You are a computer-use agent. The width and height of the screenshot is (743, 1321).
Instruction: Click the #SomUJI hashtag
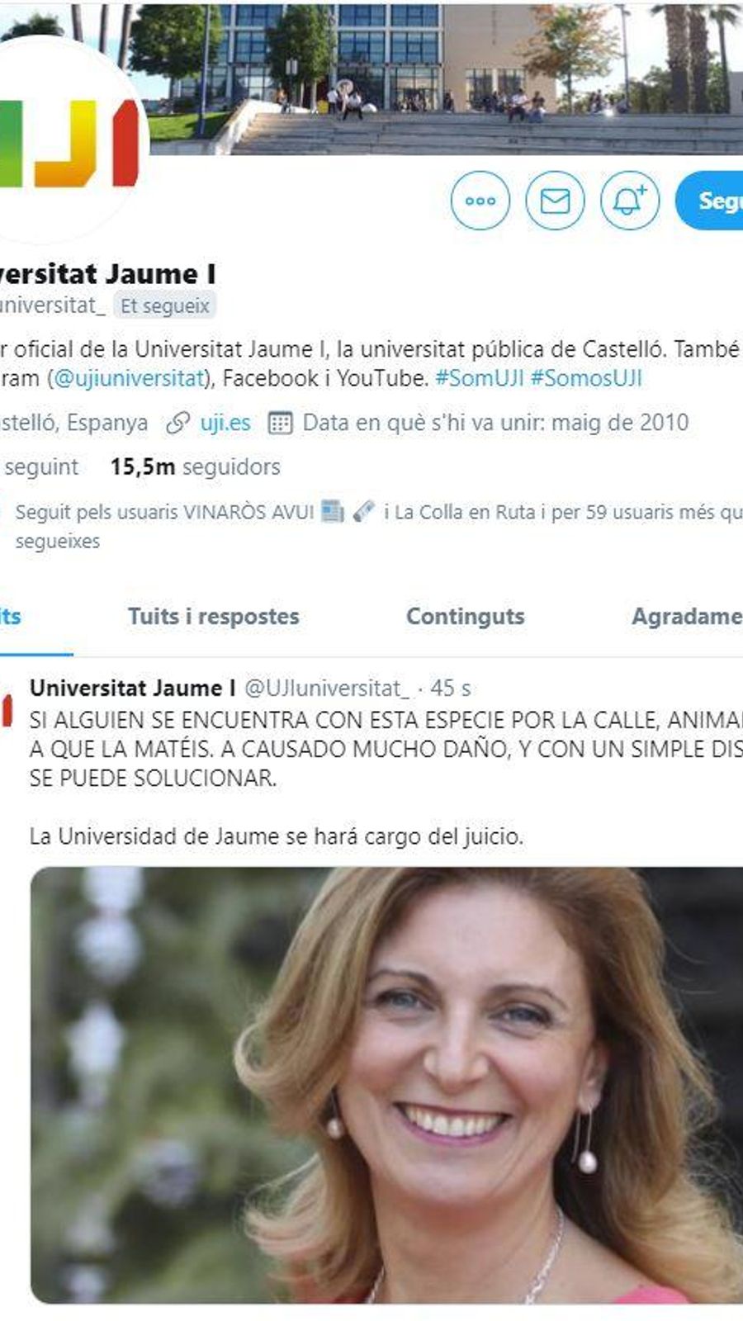480,378
